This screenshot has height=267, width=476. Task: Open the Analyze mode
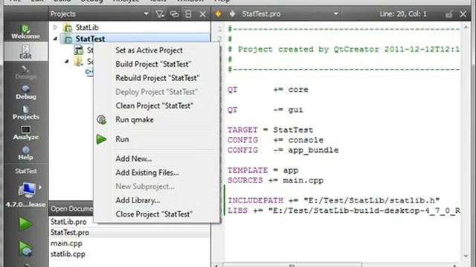(x=25, y=133)
